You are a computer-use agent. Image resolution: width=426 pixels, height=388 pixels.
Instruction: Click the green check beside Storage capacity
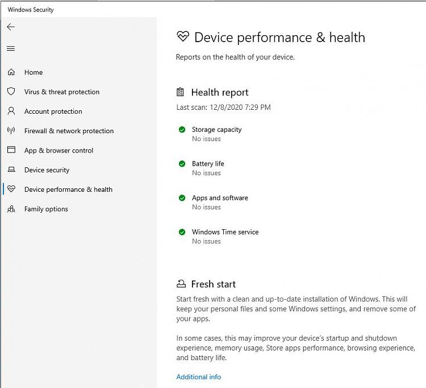182,130
